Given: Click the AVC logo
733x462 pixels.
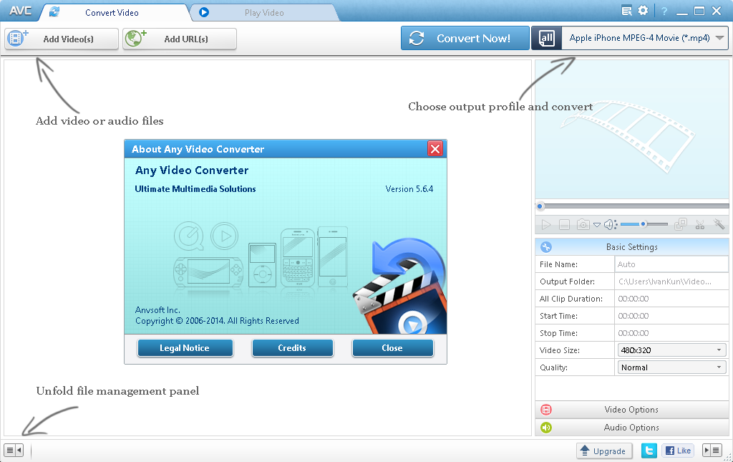Looking at the screenshot, I should pyautogui.click(x=21, y=11).
